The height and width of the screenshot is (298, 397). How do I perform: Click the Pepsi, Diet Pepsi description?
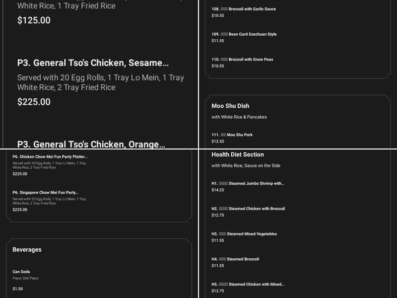point(26,278)
